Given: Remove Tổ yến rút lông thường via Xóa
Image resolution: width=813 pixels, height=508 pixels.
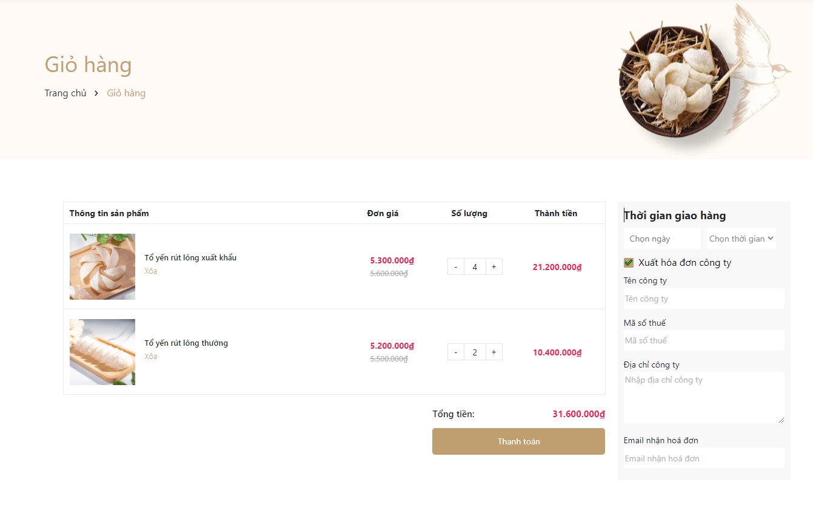Looking at the screenshot, I should pyautogui.click(x=150, y=357).
